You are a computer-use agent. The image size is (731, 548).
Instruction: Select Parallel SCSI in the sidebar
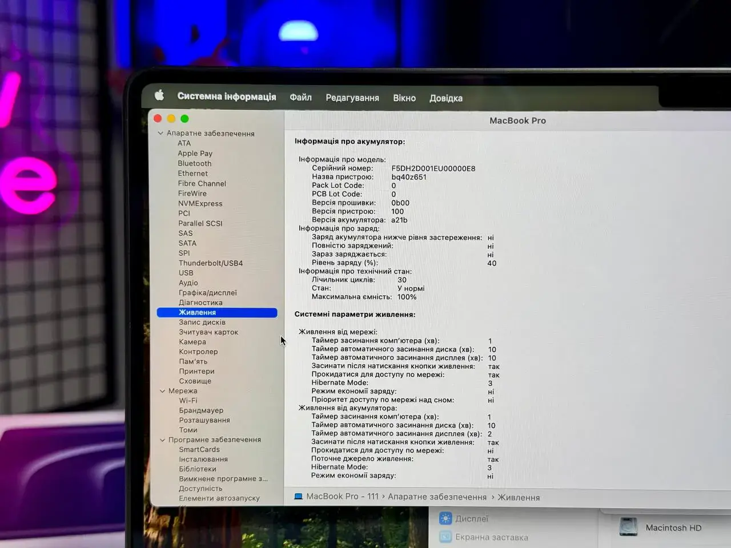(200, 223)
